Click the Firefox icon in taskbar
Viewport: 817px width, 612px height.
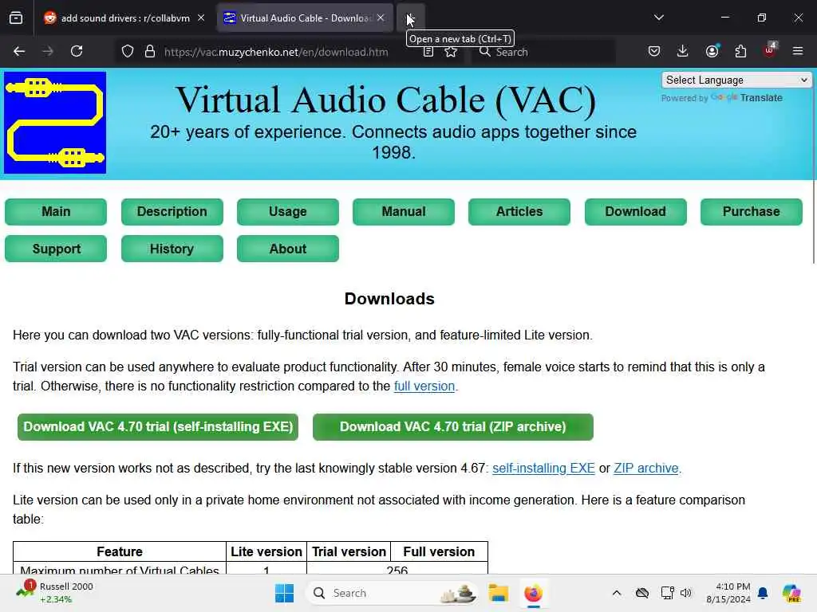[x=533, y=593]
